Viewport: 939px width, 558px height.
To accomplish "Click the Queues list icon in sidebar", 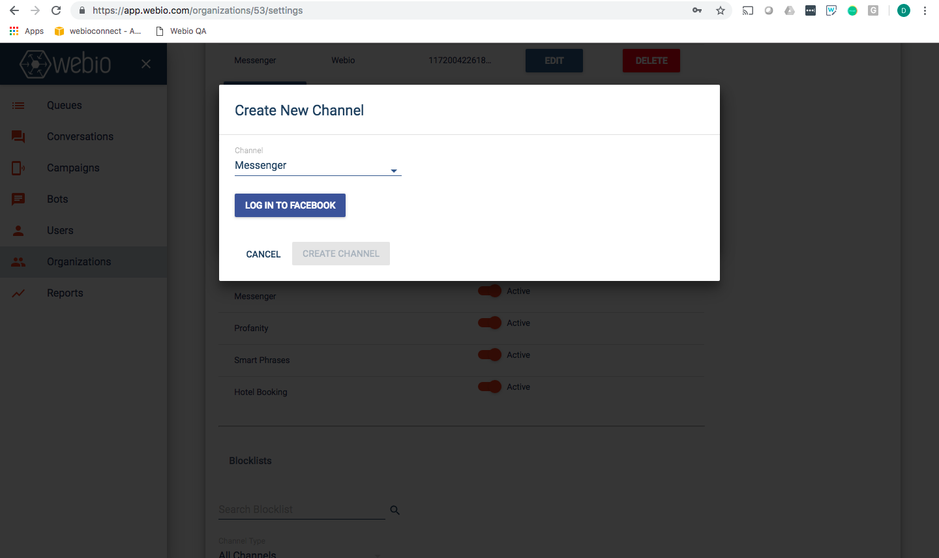I will (x=18, y=106).
